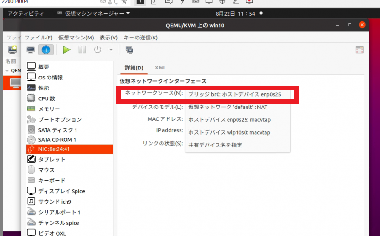Click the graphical console monitor toolbar icon
Viewport: 380px width, 236px height.
tap(30, 49)
